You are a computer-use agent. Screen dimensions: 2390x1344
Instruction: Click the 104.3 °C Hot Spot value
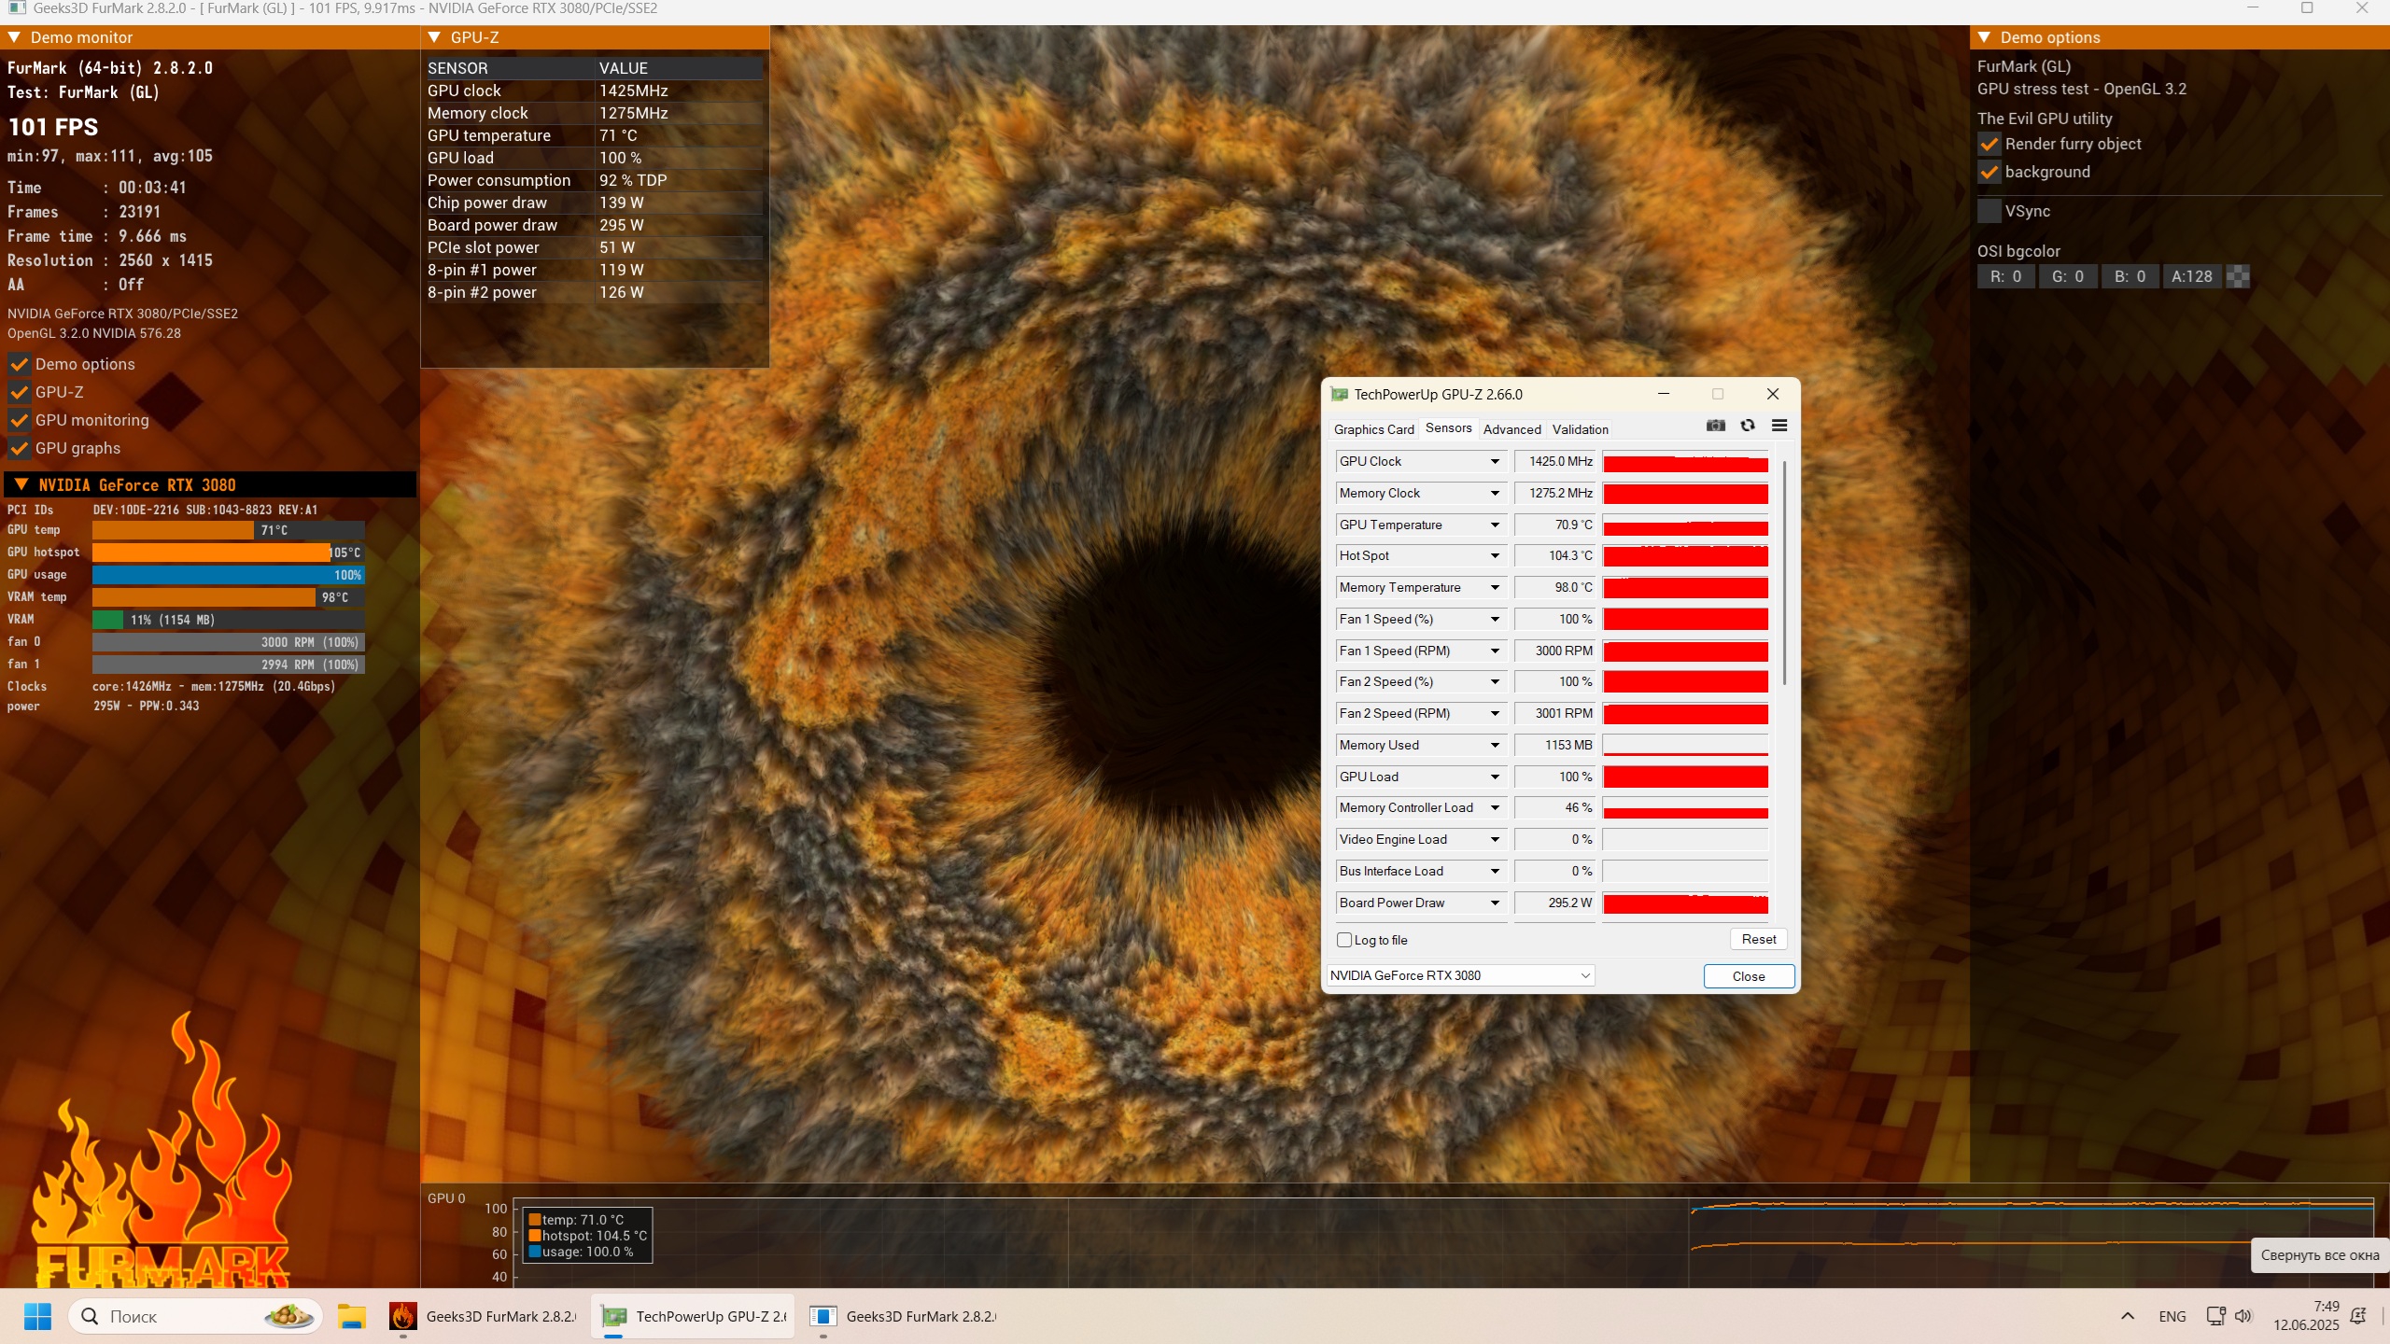click(1555, 555)
